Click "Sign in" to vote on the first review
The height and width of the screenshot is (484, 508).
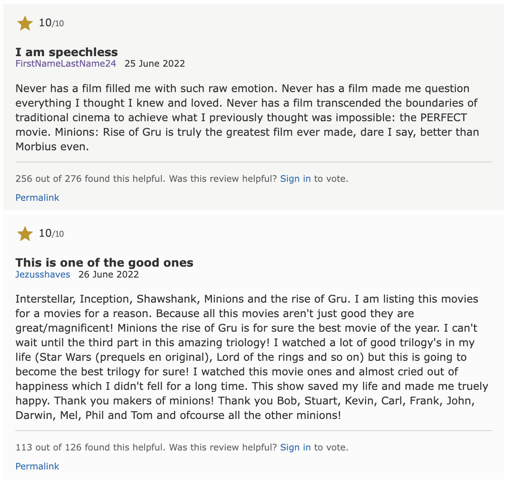(295, 179)
